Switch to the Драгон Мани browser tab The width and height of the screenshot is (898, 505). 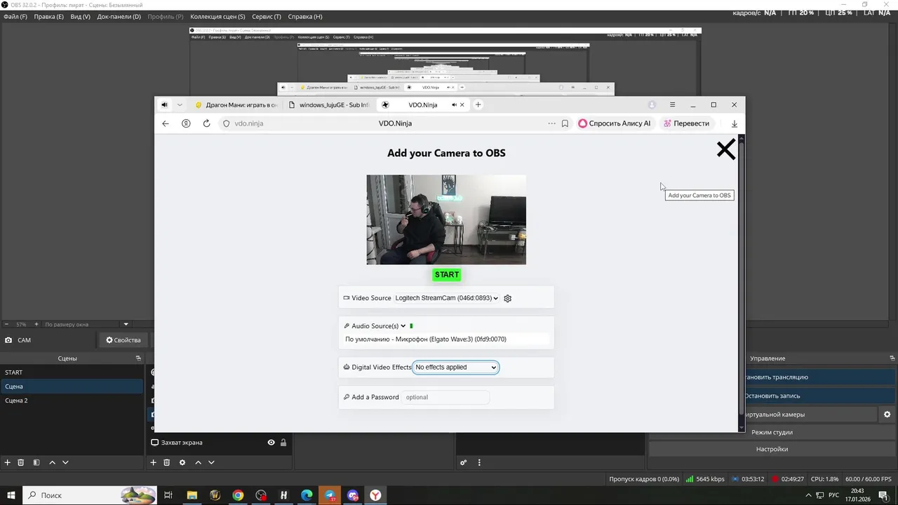point(237,105)
